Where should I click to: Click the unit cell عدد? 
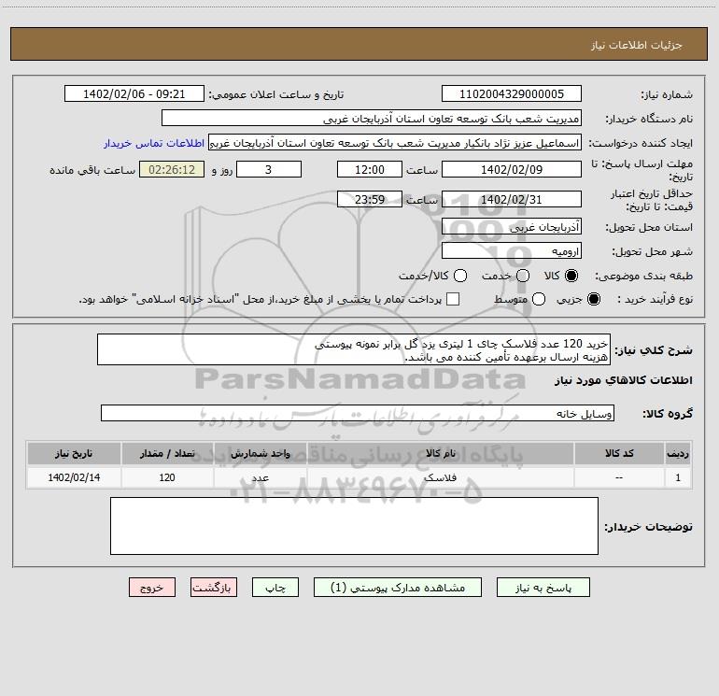pyautogui.click(x=260, y=477)
